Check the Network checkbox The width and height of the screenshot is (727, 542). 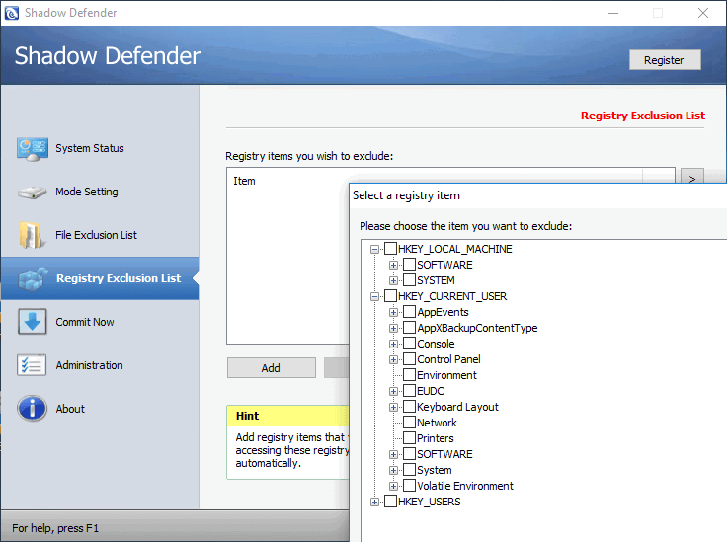coord(409,422)
